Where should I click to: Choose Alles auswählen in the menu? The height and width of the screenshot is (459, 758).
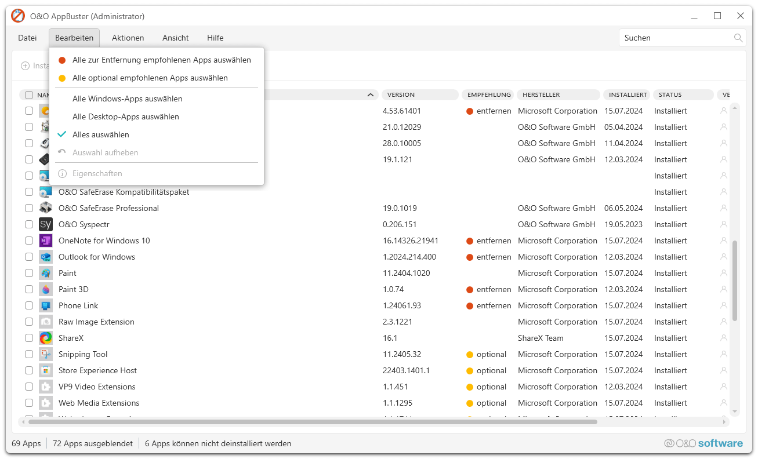(157, 134)
